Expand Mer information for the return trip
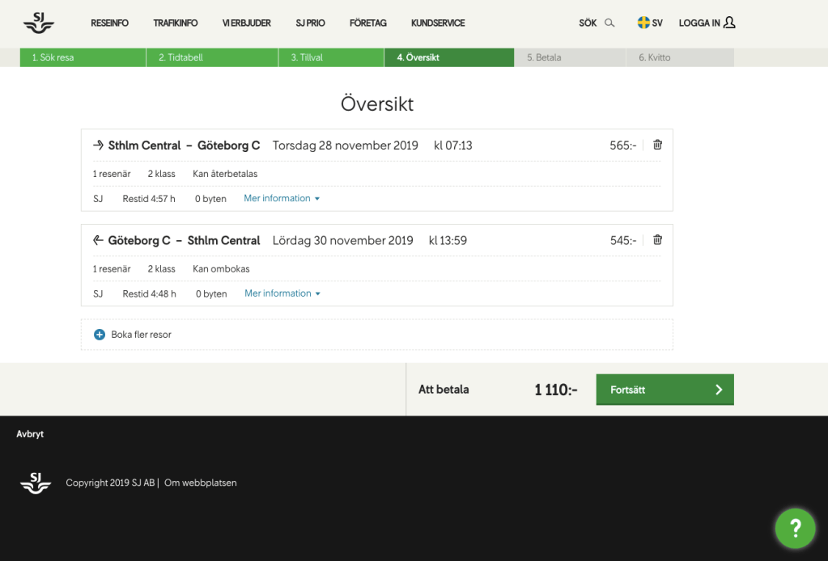Viewport: 828px width, 561px height. pos(282,293)
